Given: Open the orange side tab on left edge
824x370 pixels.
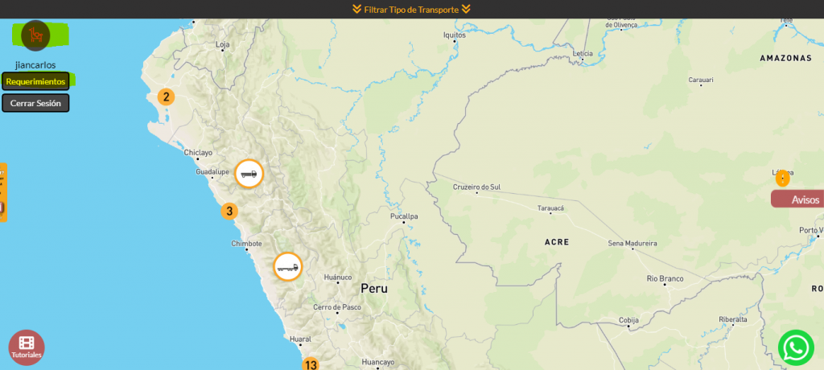Looking at the screenshot, I should tap(3, 193).
